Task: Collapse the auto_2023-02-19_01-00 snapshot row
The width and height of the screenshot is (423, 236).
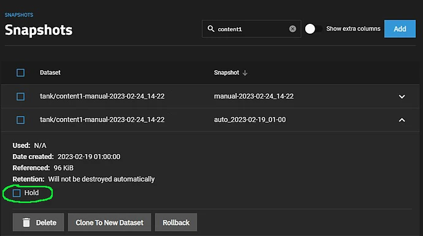Action: (402, 120)
